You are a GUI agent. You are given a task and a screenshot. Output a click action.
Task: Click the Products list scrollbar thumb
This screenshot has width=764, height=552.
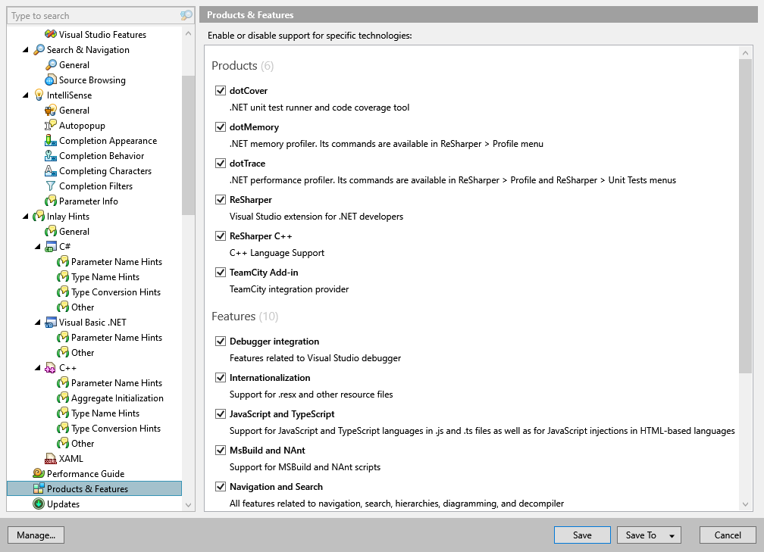(745, 216)
